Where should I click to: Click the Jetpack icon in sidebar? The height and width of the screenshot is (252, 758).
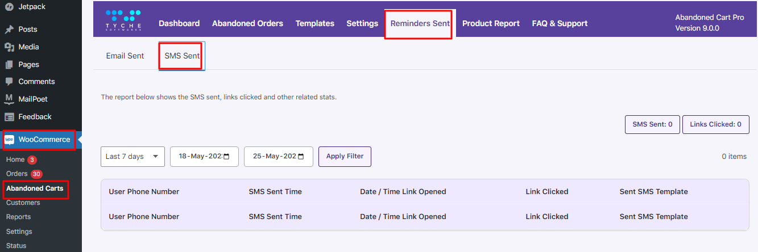(9, 7)
